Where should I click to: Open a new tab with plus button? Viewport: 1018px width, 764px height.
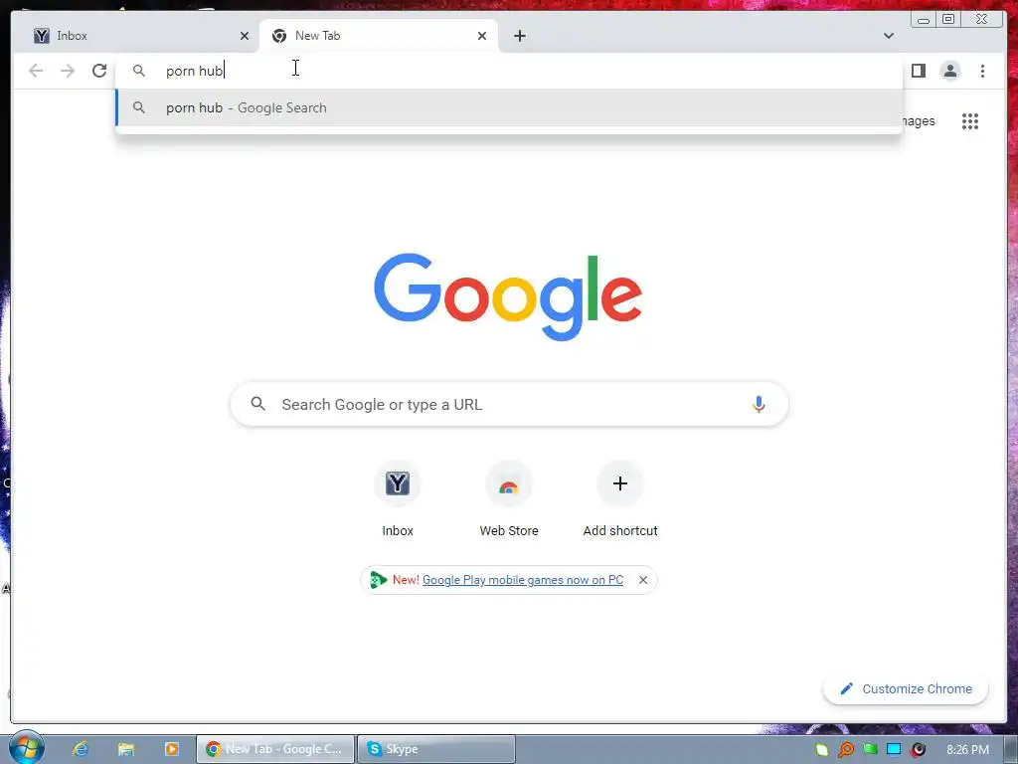pyautogui.click(x=519, y=36)
